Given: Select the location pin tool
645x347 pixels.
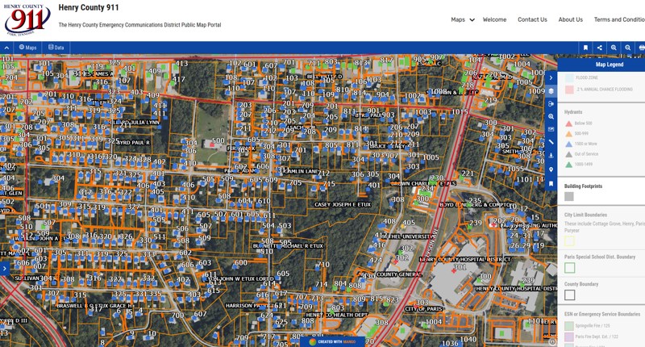Looking at the screenshot, I should tap(551, 169).
